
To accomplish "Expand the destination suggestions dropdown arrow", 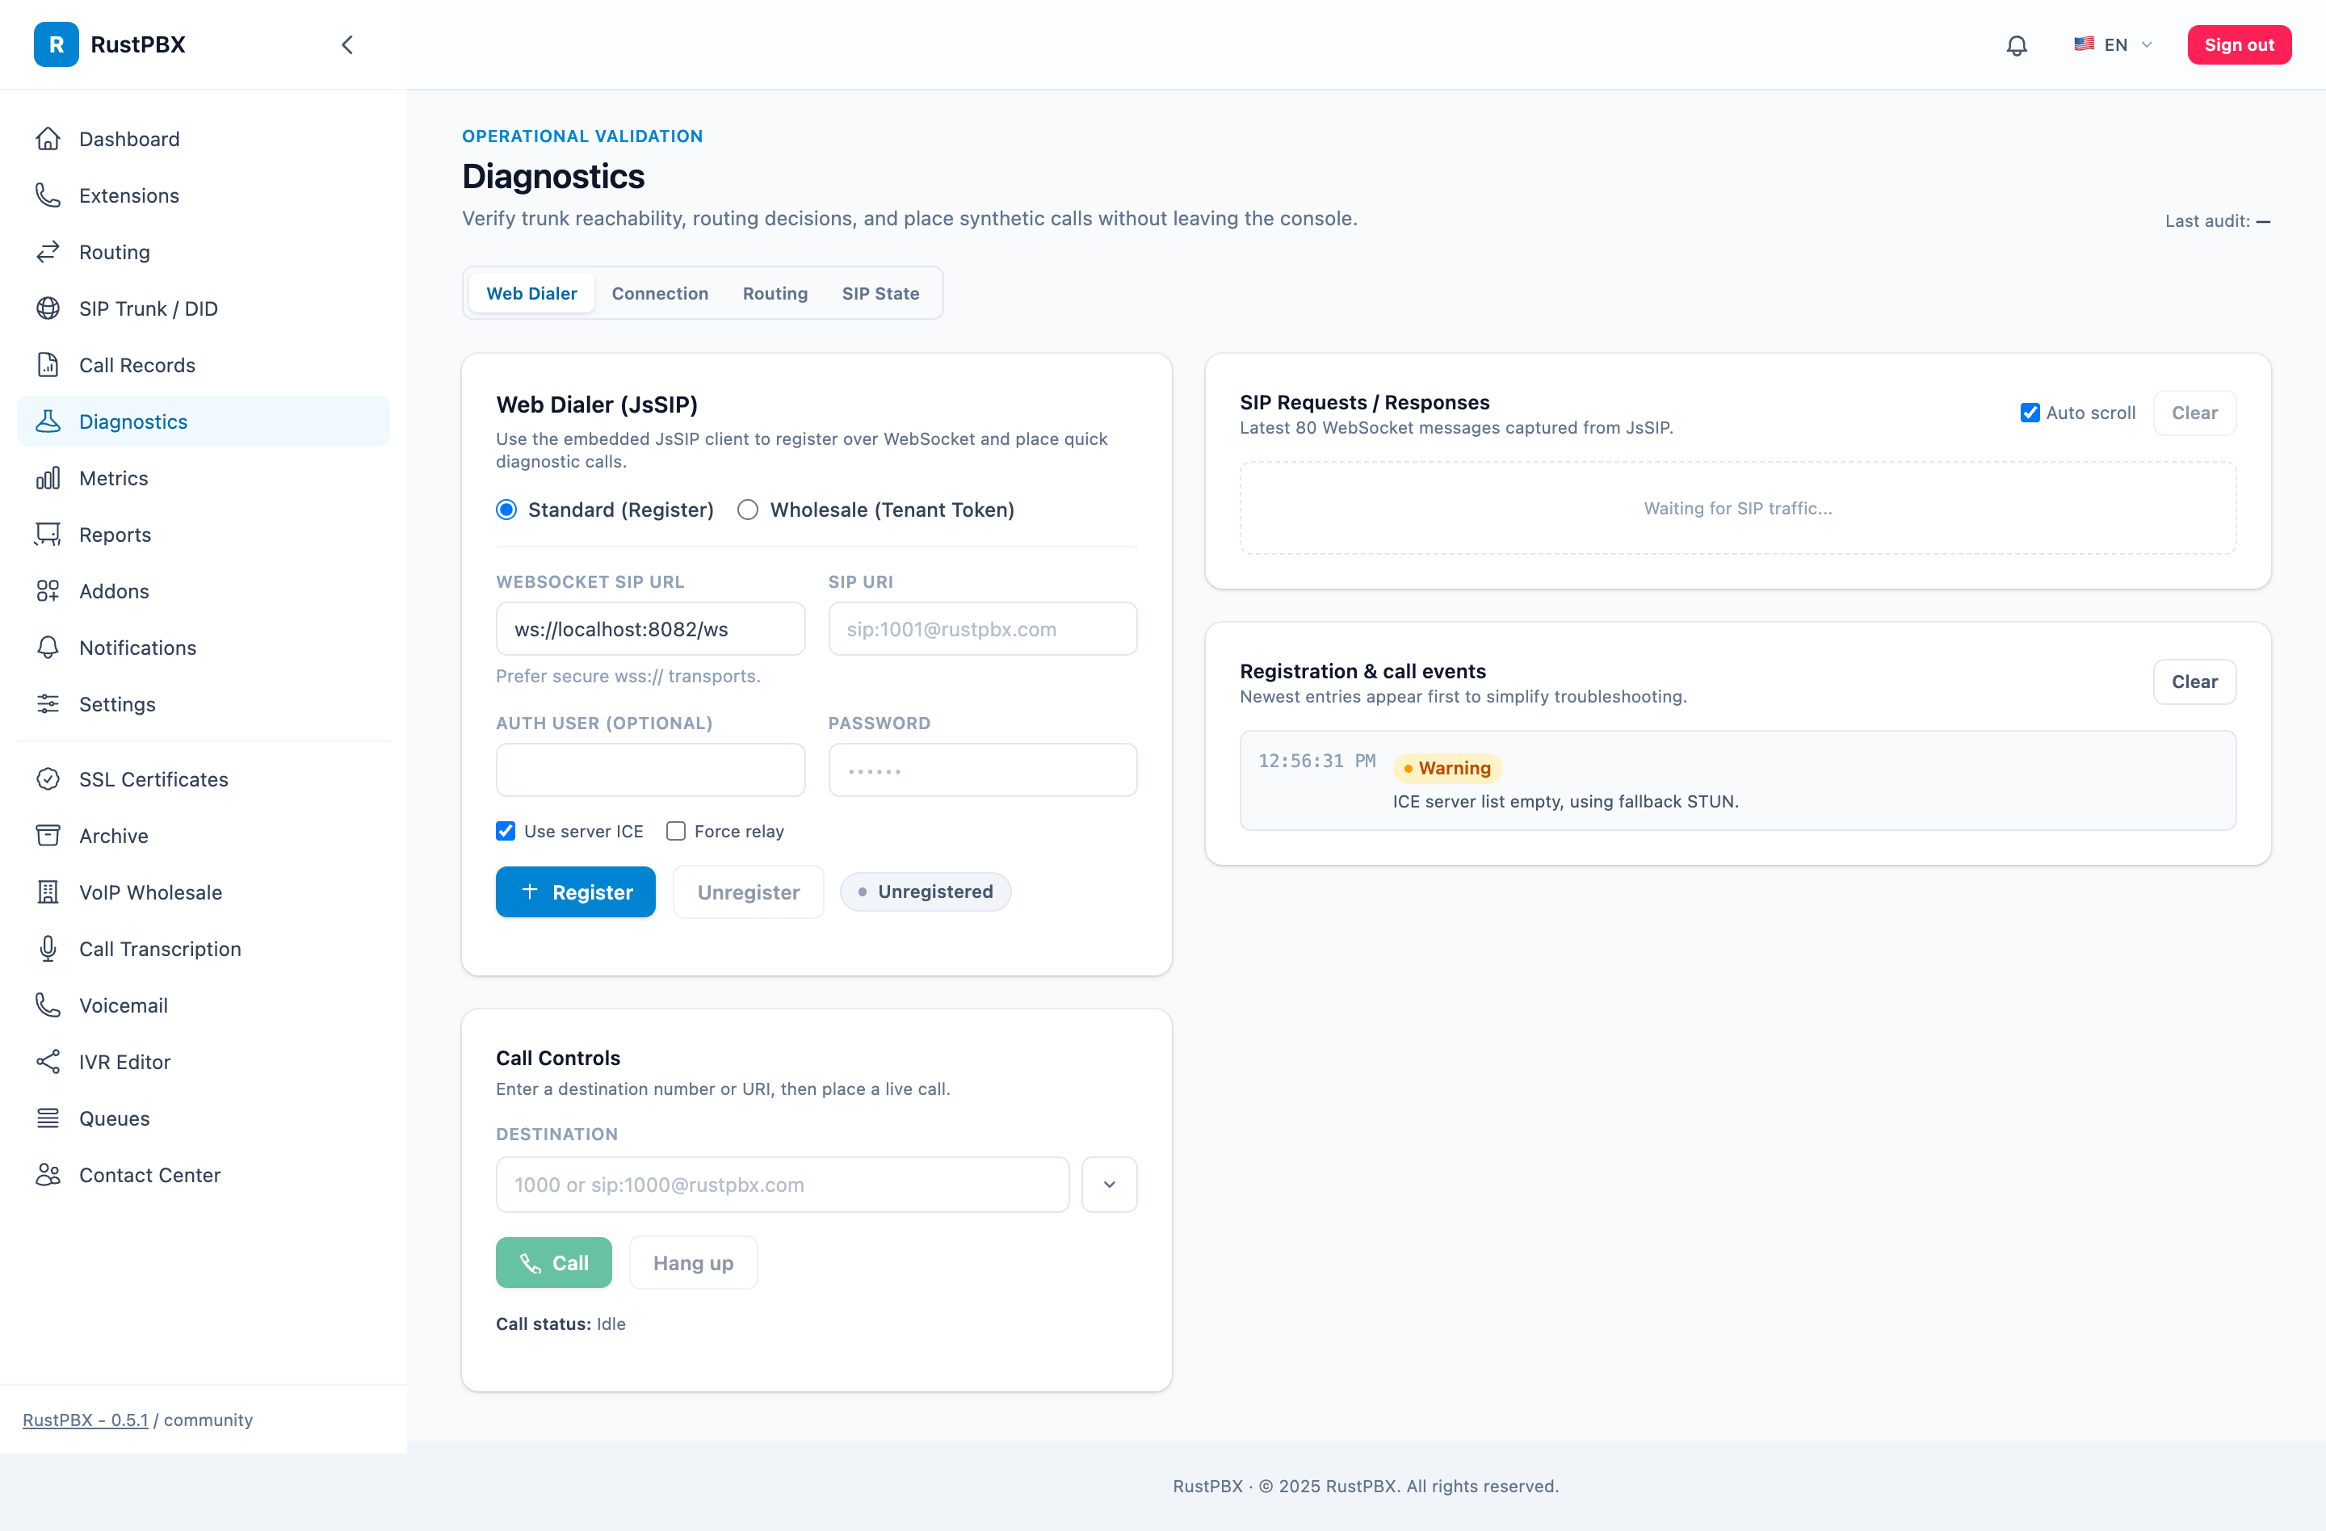I will coord(1109,1184).
